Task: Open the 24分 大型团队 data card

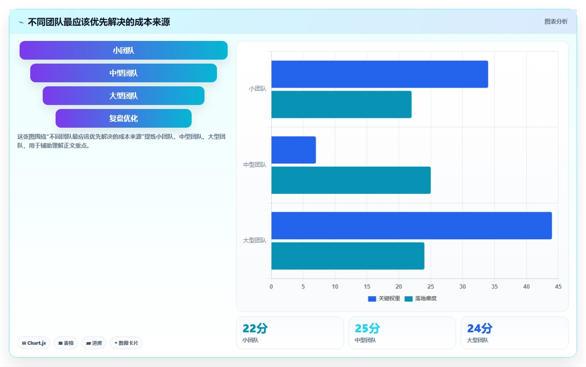Action: 514,333
